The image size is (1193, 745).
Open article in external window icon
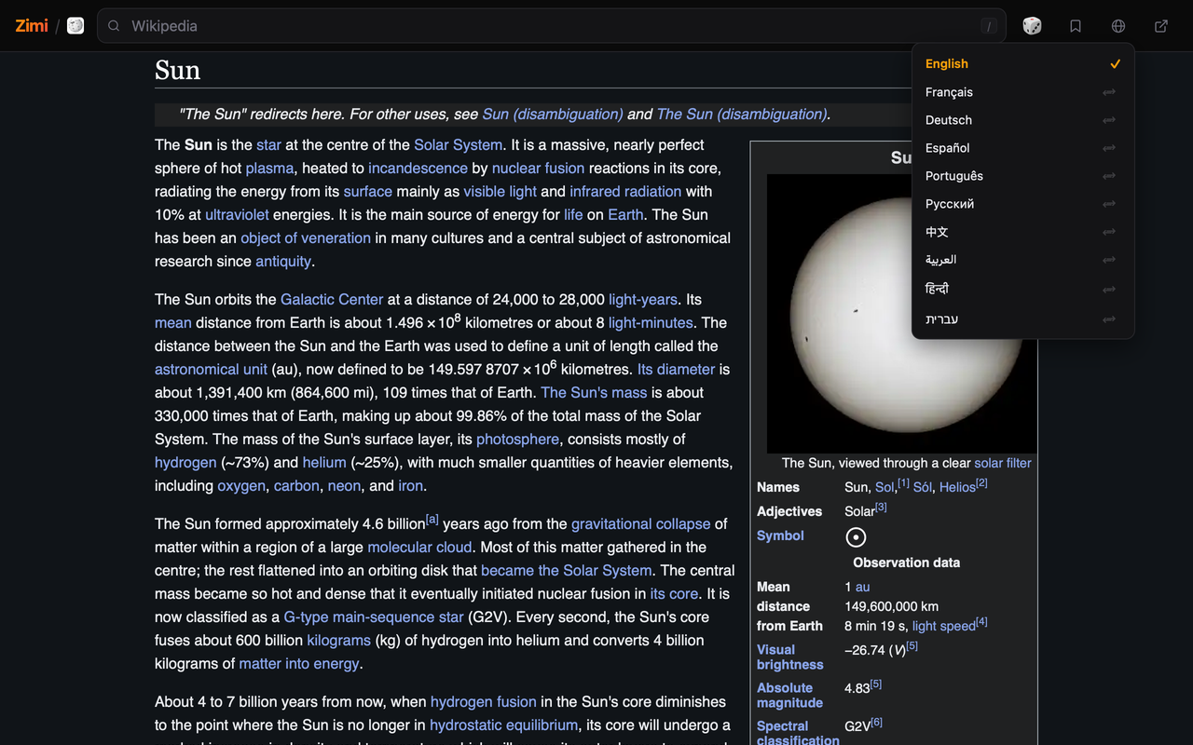pyautogui.click(x=1161, y=26)
